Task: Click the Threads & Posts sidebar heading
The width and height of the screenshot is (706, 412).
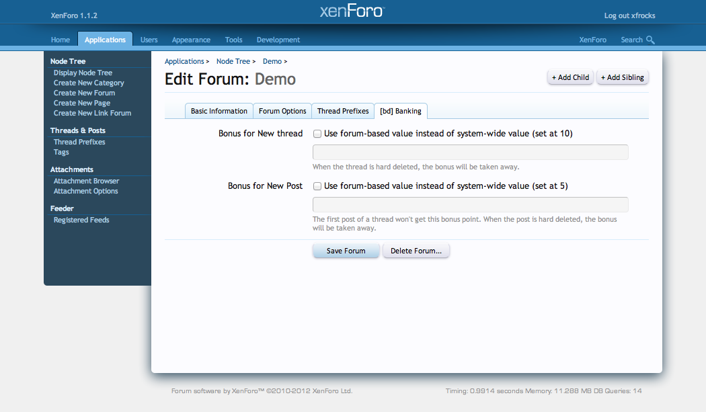Action: coord(78,130)
